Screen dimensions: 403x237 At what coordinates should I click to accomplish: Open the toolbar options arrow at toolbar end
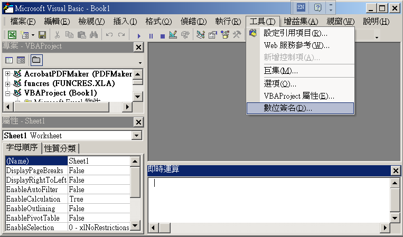pos(377,37)
